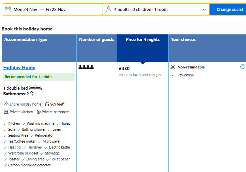Click the help question mark icon
The width and height of the screenshot is (246, 172).
pyautogui.click(x=243, y=67)
